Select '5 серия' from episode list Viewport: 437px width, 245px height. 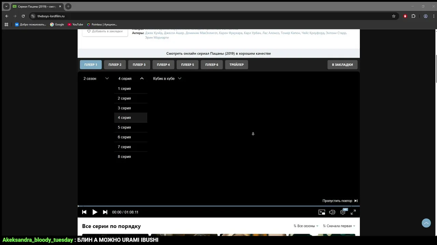[131, 127]
